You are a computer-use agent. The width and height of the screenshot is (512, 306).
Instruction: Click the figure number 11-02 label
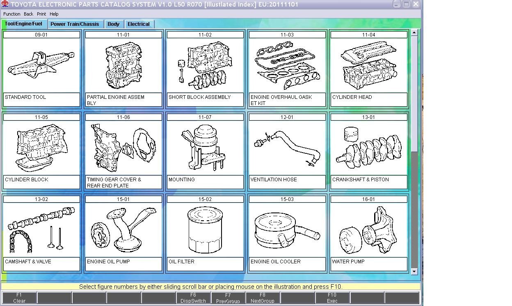[x=205, y=35]
